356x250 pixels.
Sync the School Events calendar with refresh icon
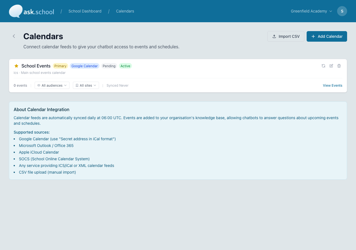pos(323,66)
